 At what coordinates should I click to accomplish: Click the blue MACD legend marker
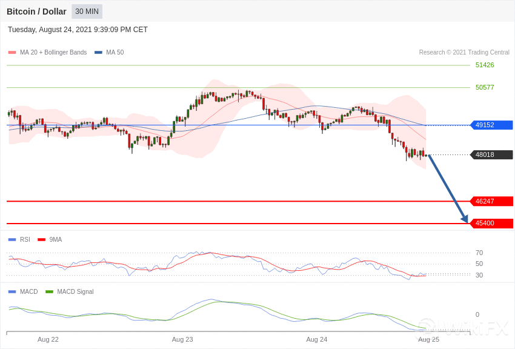point(12,292)
